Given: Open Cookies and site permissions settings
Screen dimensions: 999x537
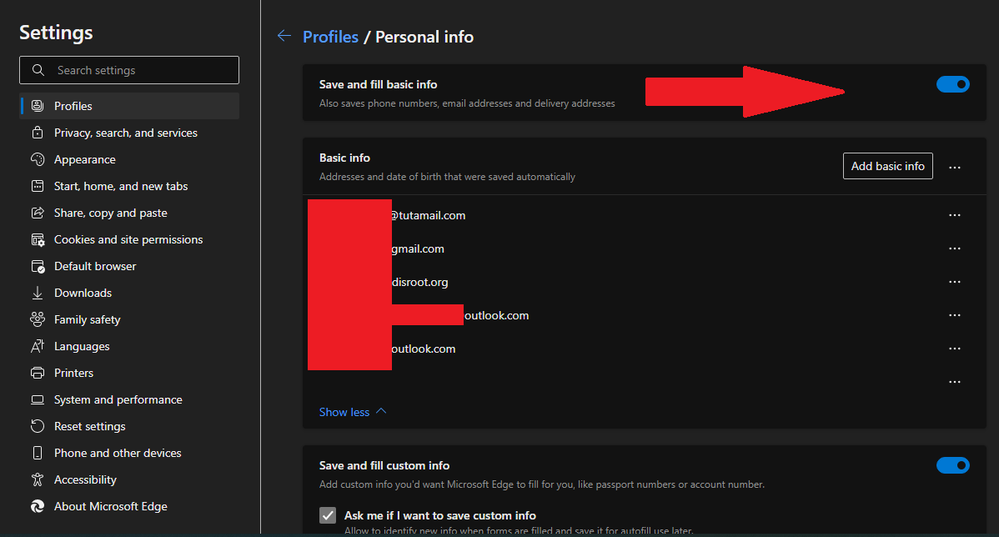Looking at the screenshot, I should pyautogui.click(x=128, y=239).
